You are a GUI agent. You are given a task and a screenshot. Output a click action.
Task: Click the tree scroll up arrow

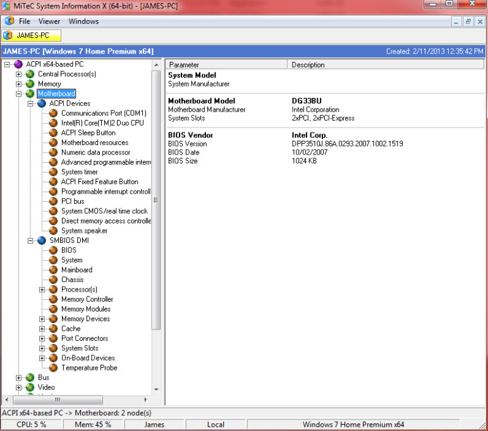[156, 65]
